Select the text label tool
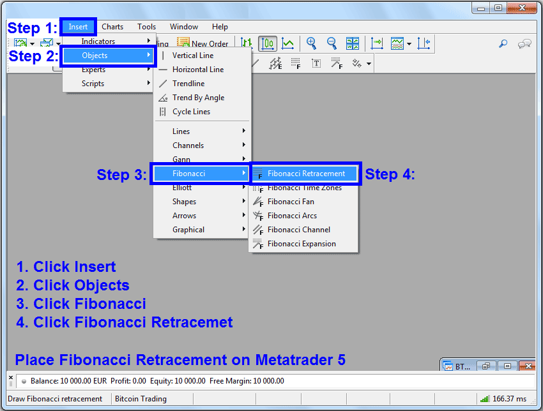 point(316,64)
